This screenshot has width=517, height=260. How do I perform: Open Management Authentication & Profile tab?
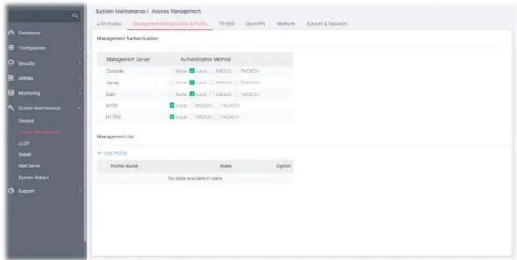point(170,24)
